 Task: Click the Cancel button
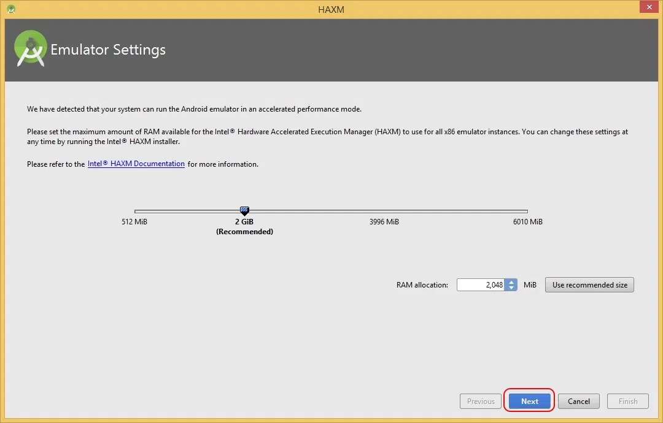(x=578, y=401)
